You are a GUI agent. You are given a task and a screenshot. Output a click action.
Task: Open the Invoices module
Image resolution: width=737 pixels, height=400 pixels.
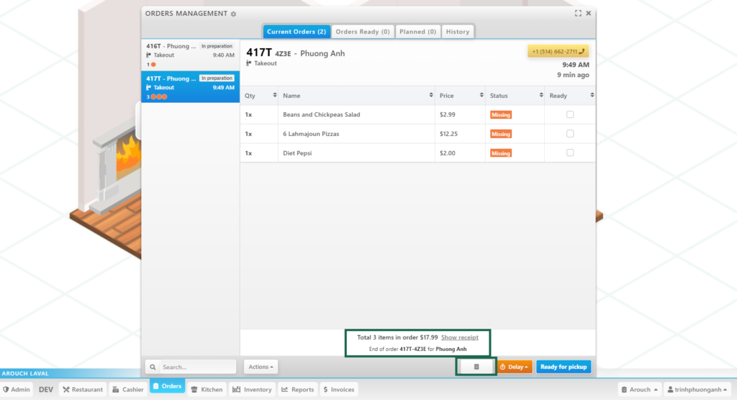coord(338,389)
